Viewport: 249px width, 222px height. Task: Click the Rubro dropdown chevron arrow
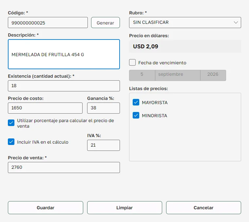[236, 23]
